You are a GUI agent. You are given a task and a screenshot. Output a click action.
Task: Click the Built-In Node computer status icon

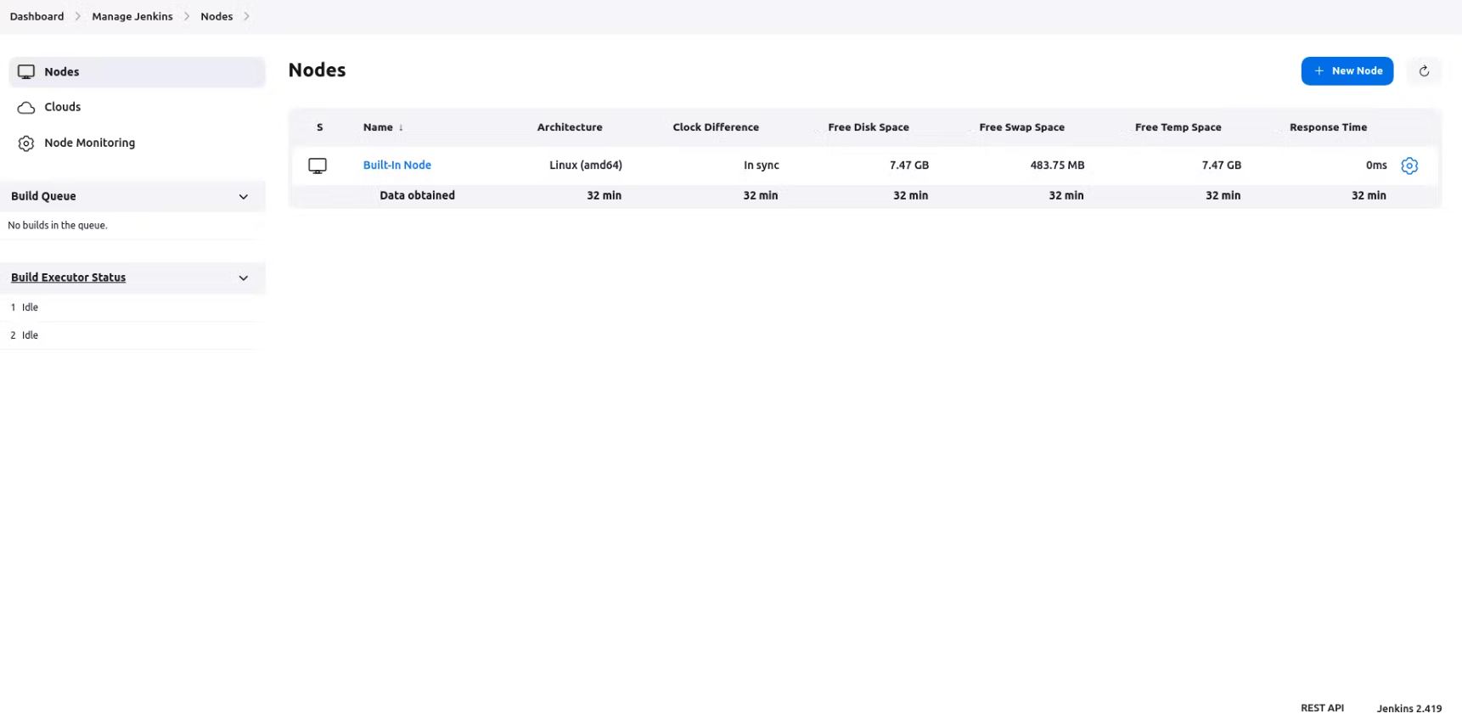(x=318, y=166)
